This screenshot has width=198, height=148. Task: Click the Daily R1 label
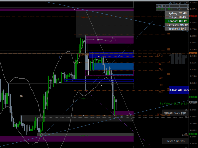(84, 18)
